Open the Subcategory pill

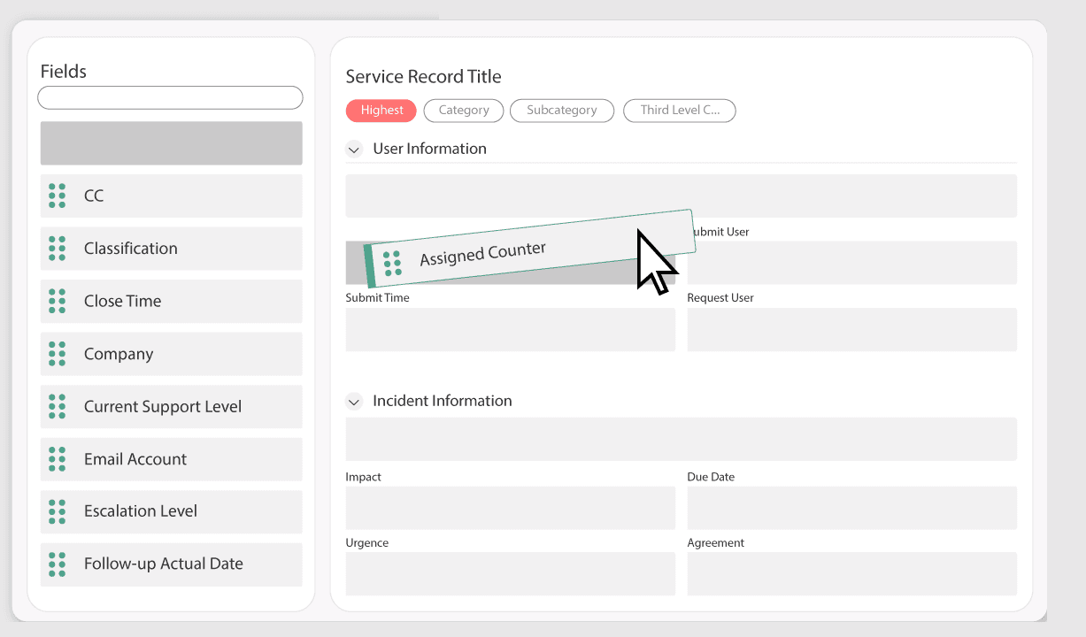click(x=562, y=111)
